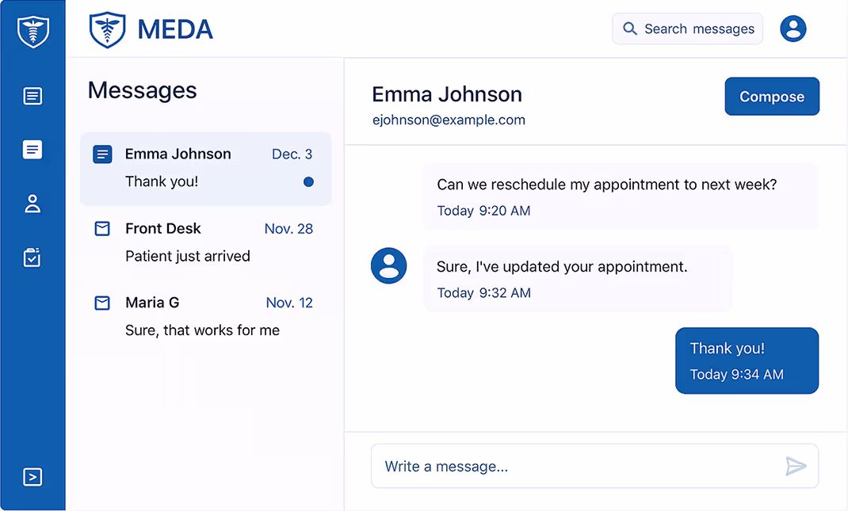Click the Messages panel heading

pos(142,90)
